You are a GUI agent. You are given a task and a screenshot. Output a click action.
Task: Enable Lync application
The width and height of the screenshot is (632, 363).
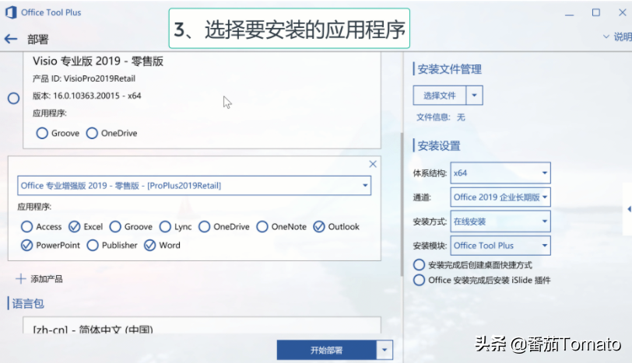pyautogui.click(x=165, y=226)
